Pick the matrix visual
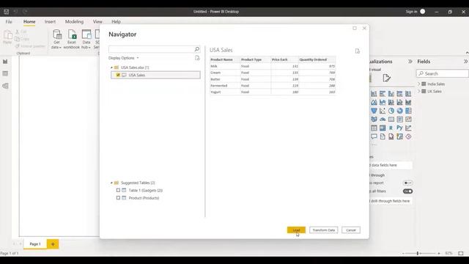This screenshot has width=469, height=264. click(383, 128)
